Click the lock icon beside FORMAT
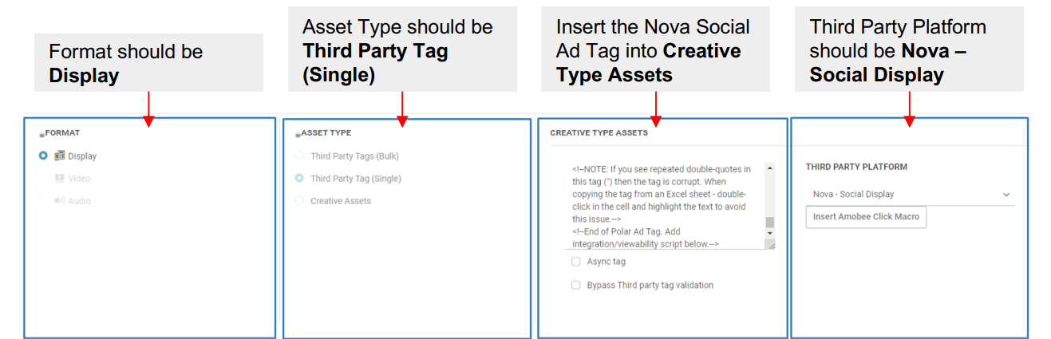 [x=41, y=134]
